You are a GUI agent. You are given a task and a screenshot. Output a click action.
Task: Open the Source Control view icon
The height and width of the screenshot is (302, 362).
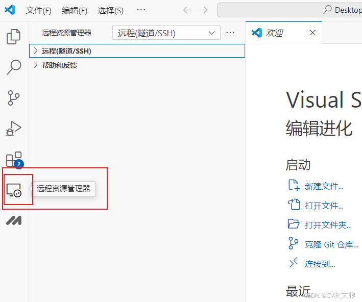[14, 98]
